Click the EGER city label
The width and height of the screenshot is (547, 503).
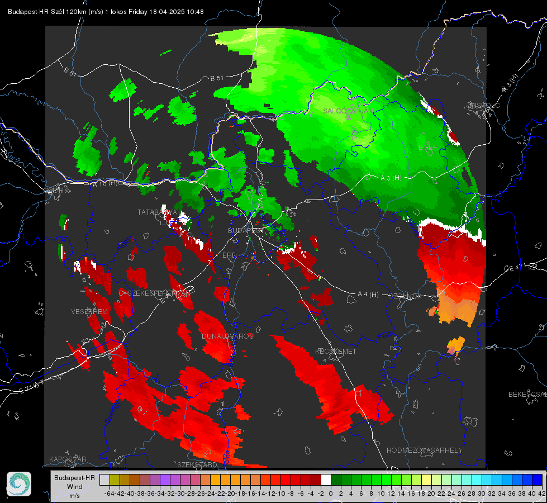click(x=428, y=148)
